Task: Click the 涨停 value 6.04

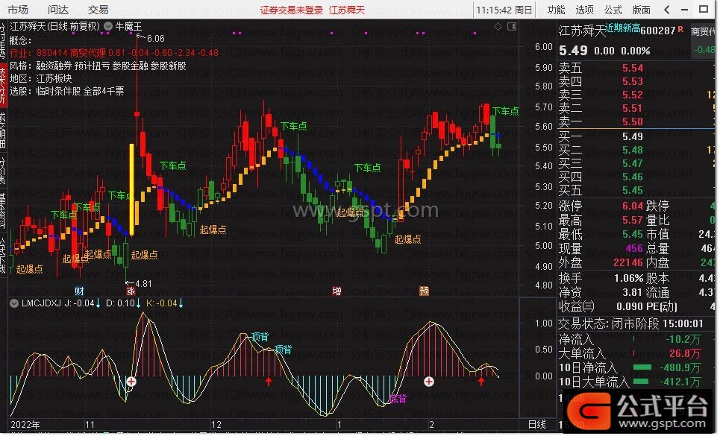Action: tap(632, 206)
